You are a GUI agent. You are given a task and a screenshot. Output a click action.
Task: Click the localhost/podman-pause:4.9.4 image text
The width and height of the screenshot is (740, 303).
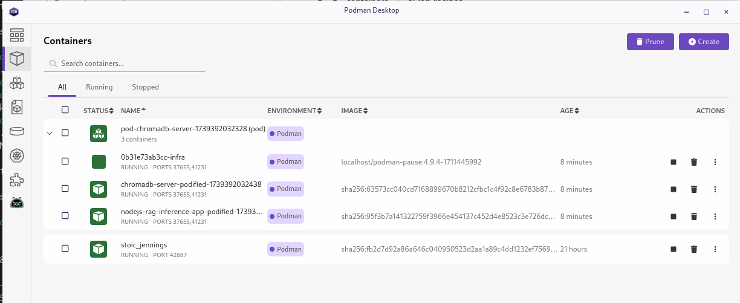(x=411, y=162)
